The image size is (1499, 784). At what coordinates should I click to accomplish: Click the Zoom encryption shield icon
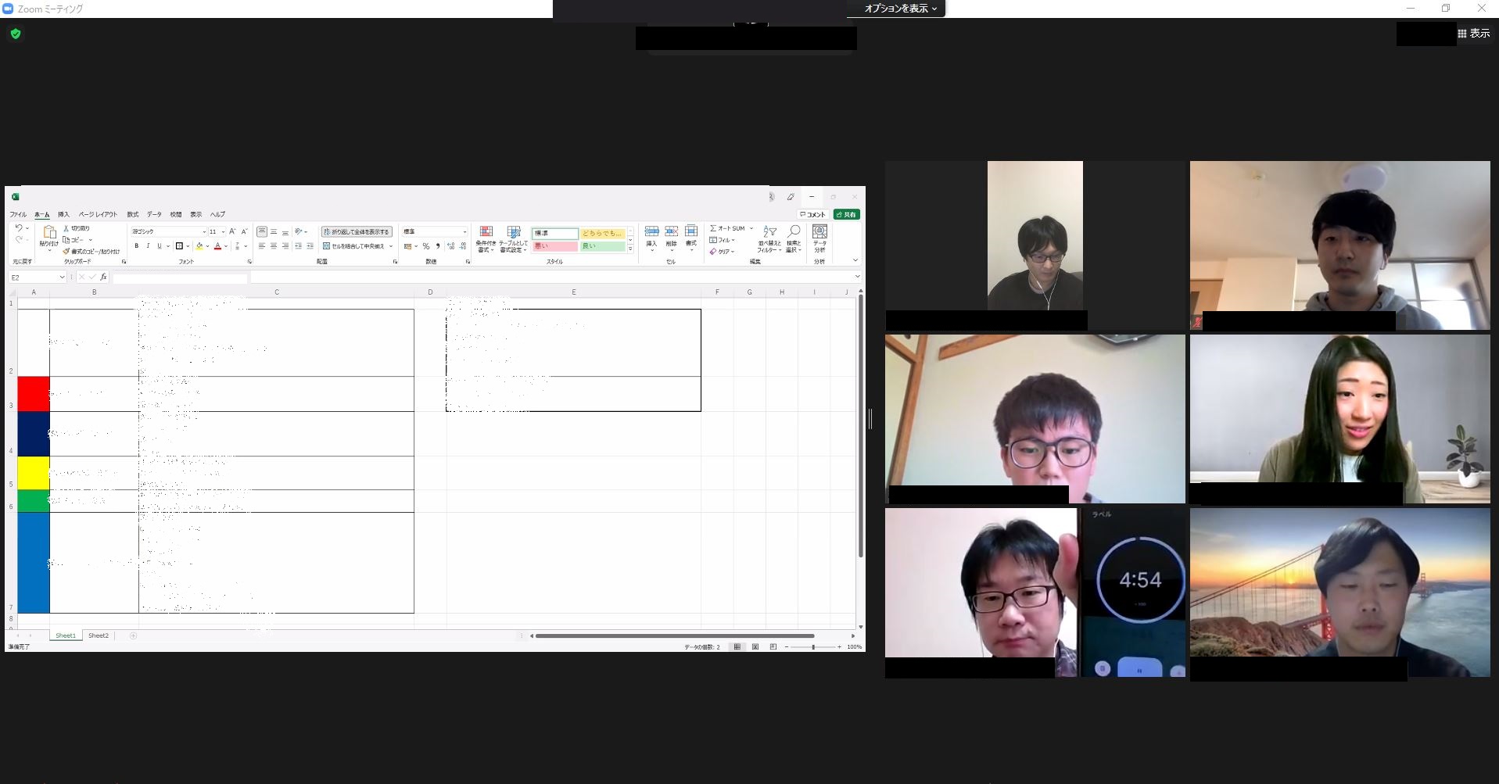[16, 34]
